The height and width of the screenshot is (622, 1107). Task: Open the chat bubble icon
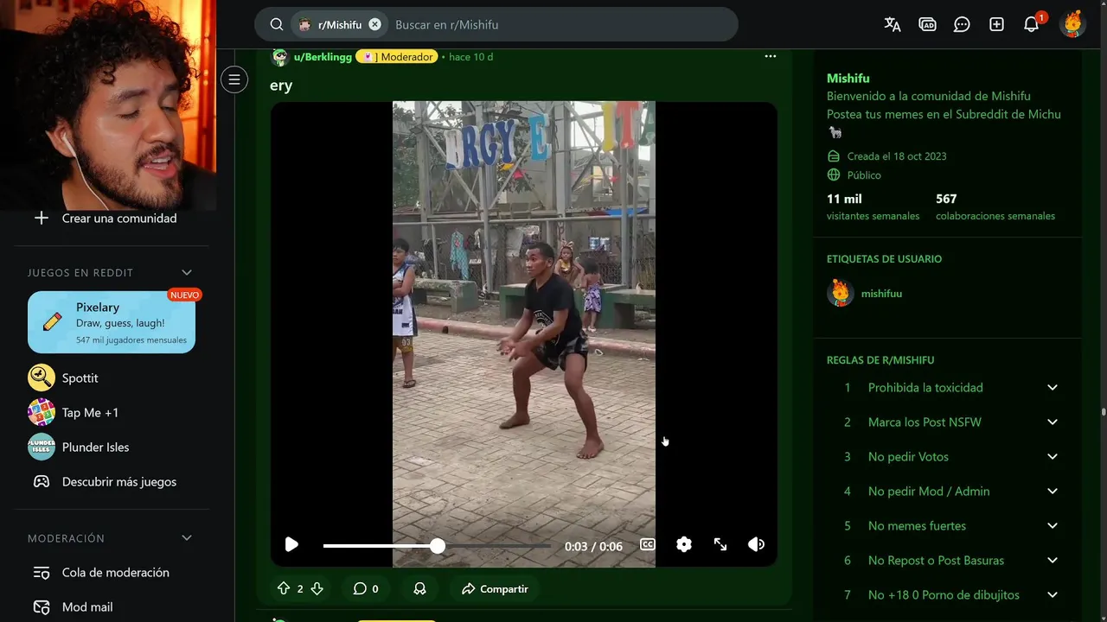(962, 24)
